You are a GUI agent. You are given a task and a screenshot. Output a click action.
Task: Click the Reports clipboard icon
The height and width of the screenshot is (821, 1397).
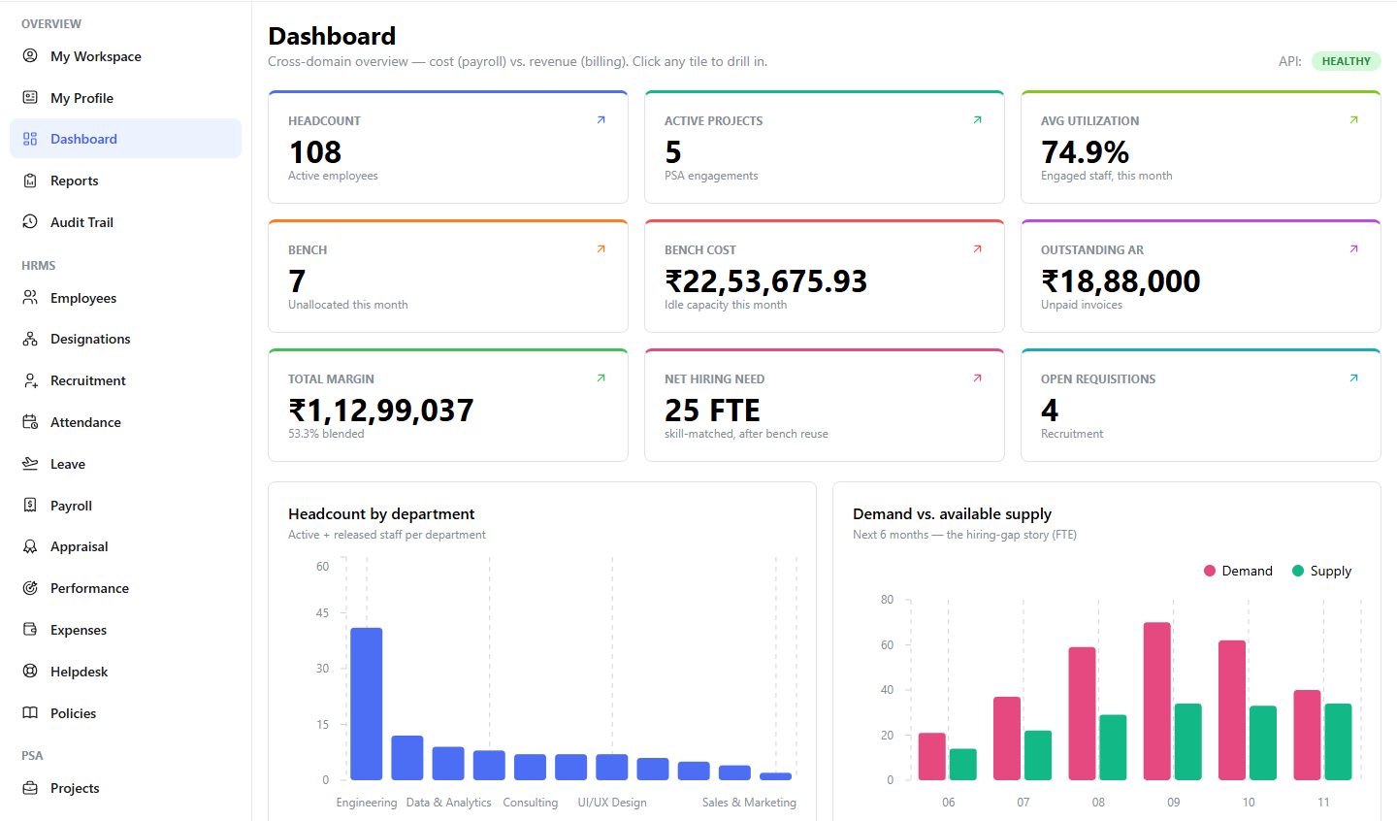[30, 181]
